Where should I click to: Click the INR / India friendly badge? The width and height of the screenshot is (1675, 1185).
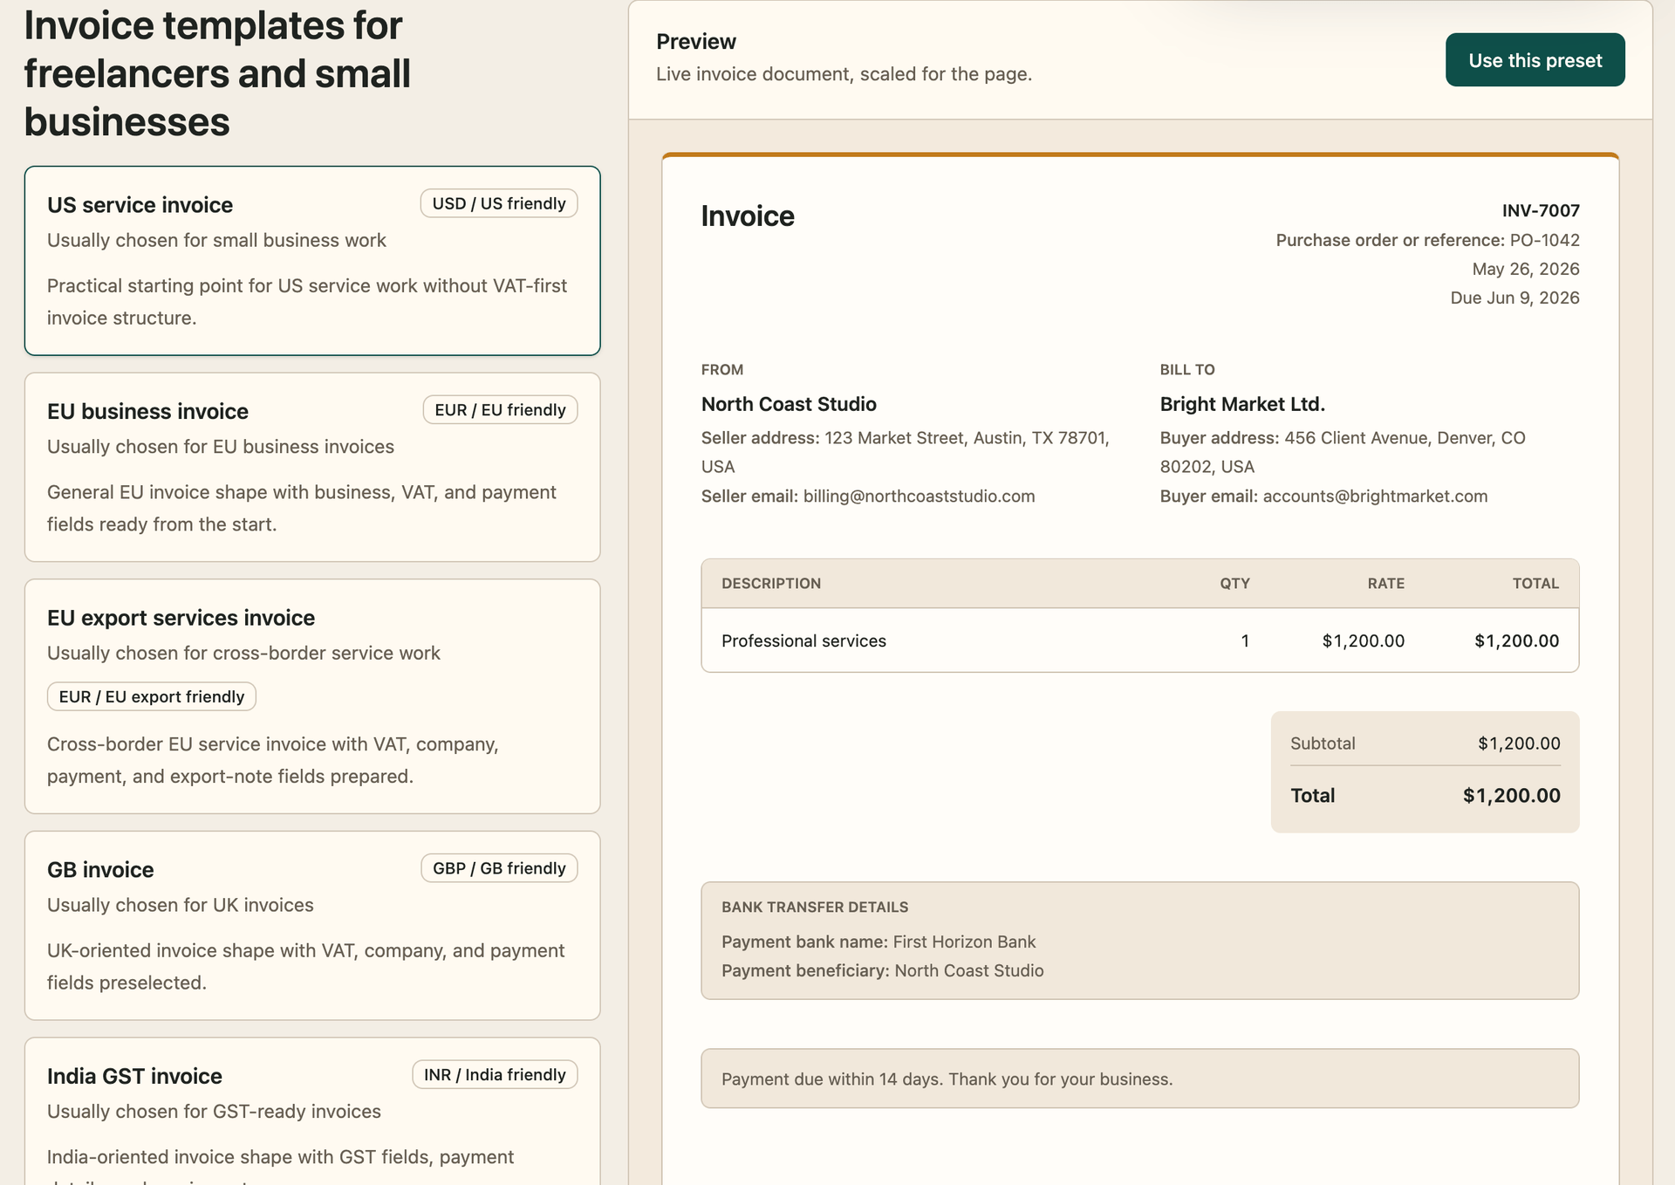pyautogui.click(x=495, y=1075)
